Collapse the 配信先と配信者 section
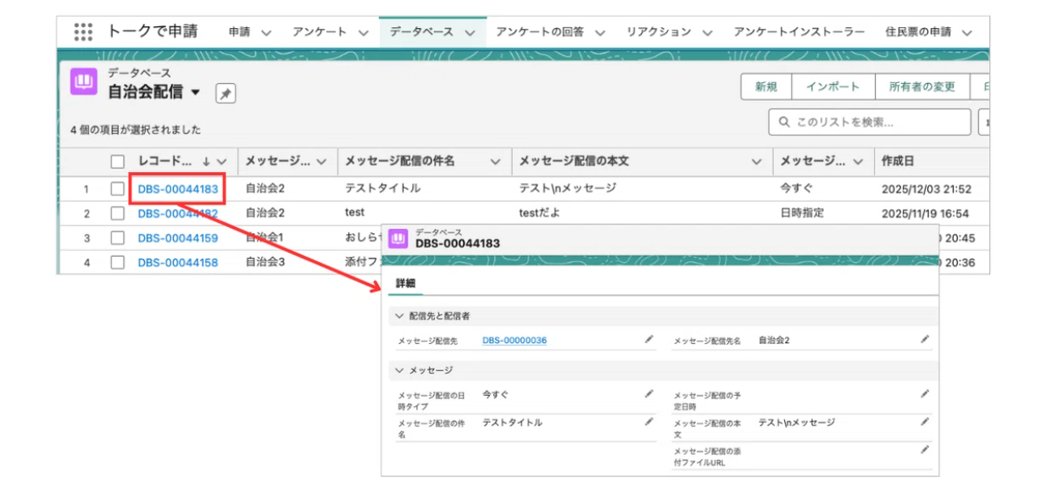The width and height of the screenshot is (1041, 483). [x=400, y=315]
